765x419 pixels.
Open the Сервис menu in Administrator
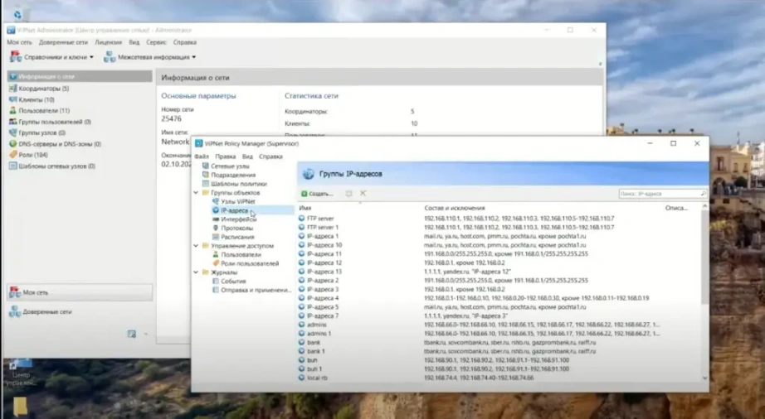point(156,42)
